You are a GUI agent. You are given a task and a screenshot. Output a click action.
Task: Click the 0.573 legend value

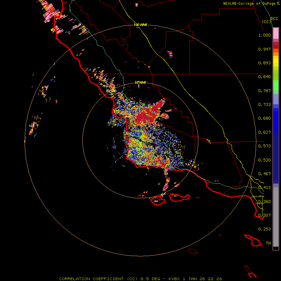264,146
